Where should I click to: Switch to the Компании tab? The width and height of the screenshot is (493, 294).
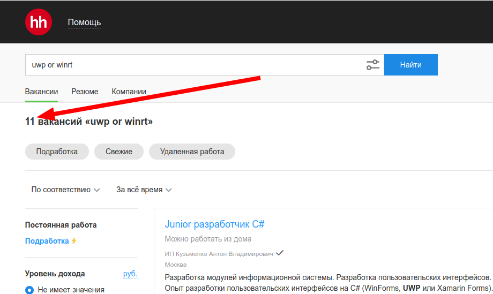coord(129,92)
